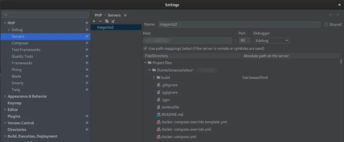The height and width of the screenshot is (142, 344).
Task: Remove the selected server with minus icon
Action: 100,21
